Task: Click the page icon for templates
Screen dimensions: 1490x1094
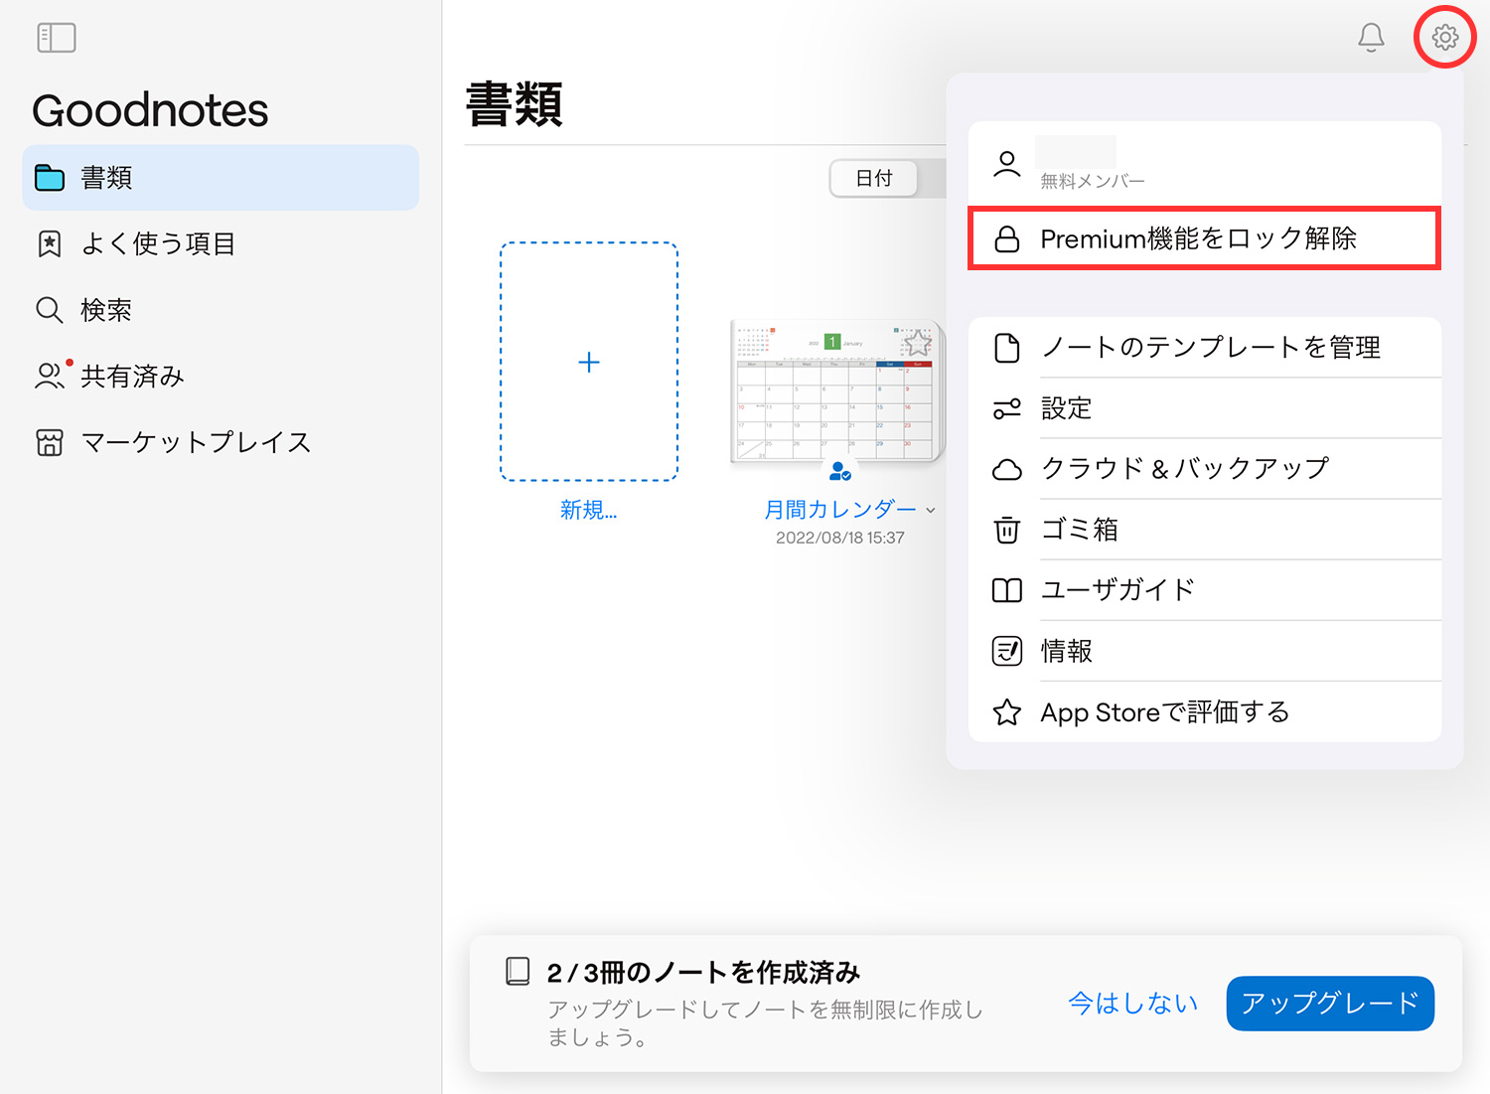Action: 1007,348
